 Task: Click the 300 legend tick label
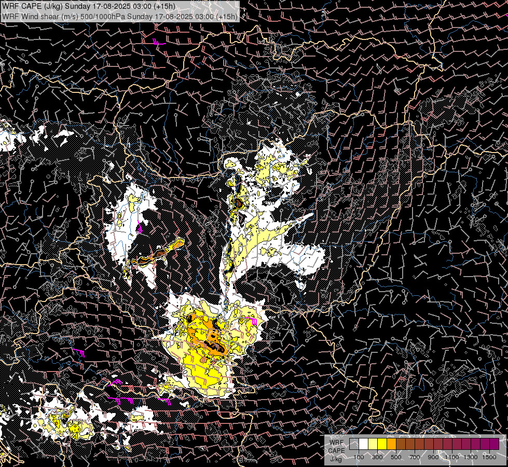377,457
